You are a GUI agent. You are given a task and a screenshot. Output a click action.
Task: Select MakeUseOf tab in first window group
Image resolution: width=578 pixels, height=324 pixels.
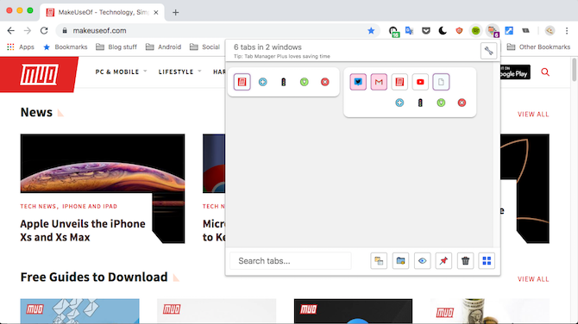click(x=242, y=82)
